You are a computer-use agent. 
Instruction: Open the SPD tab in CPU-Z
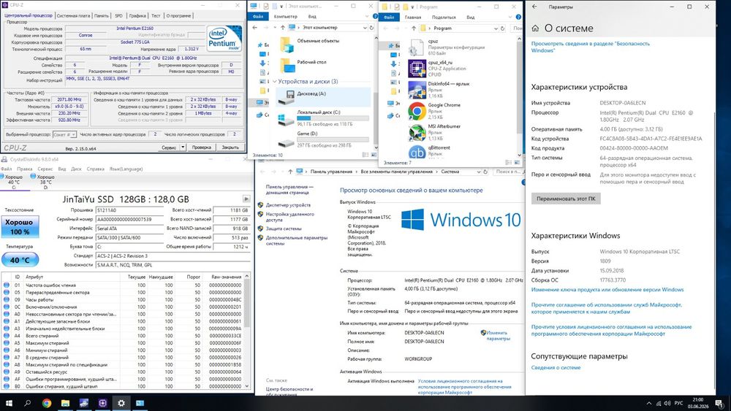pos(118,15)
